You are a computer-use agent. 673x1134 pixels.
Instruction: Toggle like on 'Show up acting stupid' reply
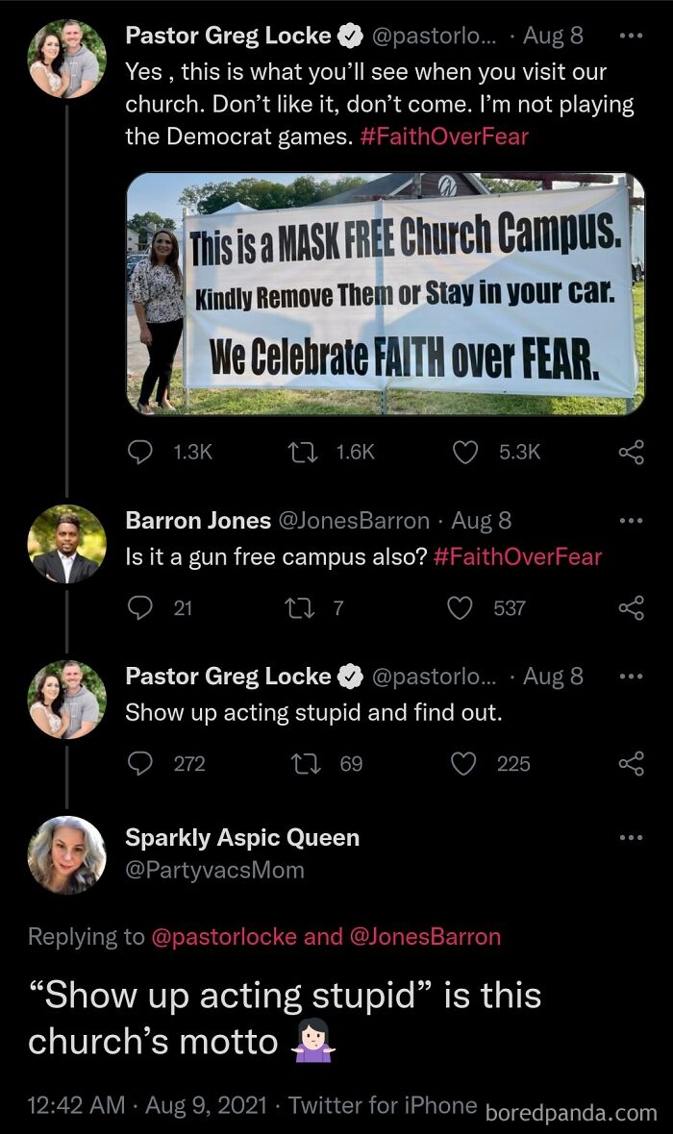(465, 764)
